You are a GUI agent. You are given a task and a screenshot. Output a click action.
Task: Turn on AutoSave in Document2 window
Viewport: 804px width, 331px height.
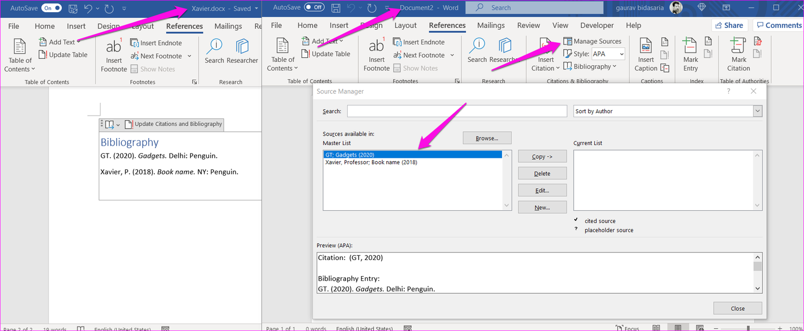(x=314, y=8)
